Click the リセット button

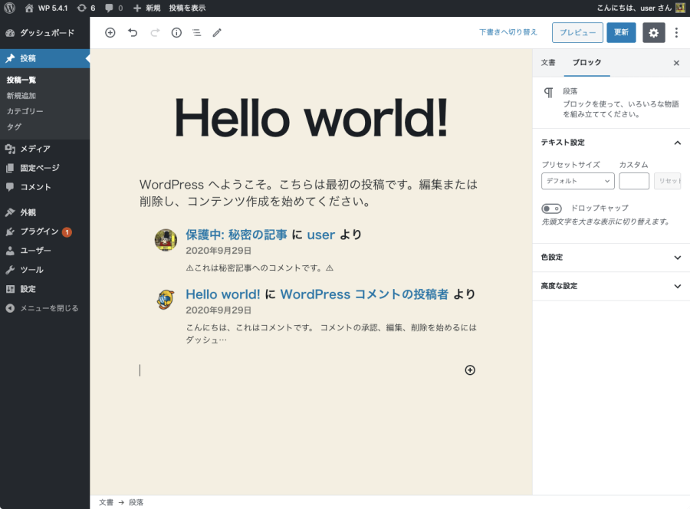click(x=667, y=181)
